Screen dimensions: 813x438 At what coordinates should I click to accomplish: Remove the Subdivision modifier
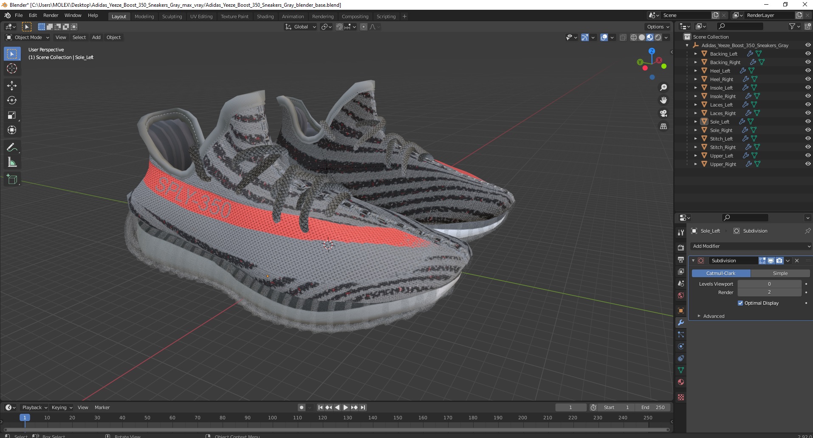[x=797, y=261]
